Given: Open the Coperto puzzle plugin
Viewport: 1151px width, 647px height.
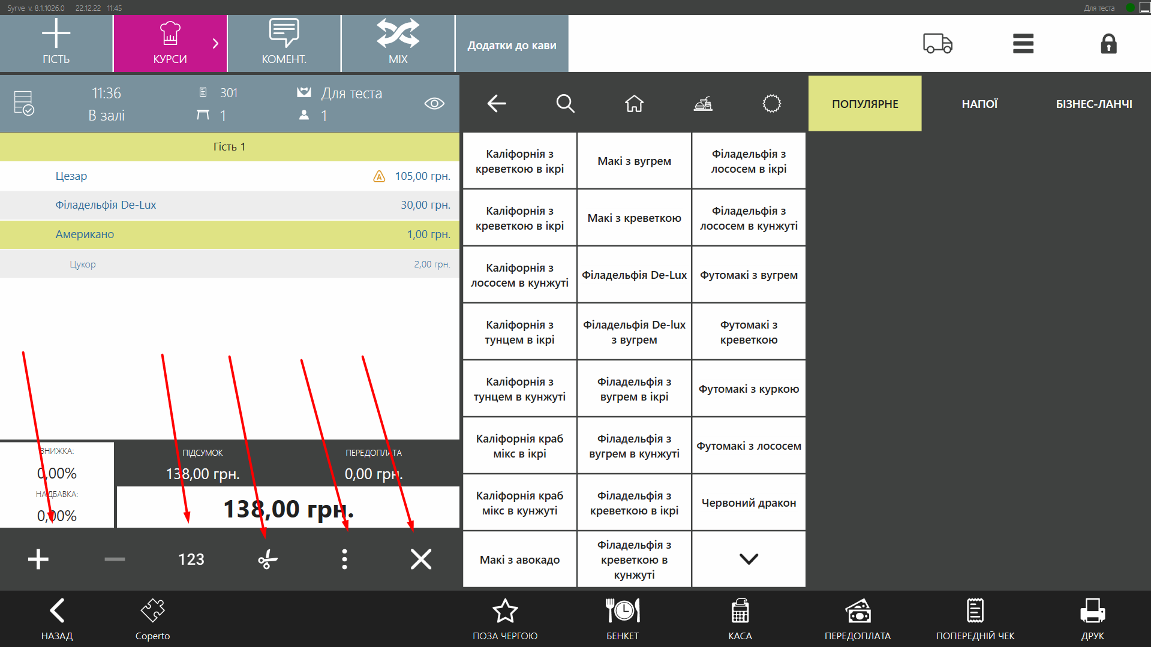Looking at the screenshot, I should (152, 619).
